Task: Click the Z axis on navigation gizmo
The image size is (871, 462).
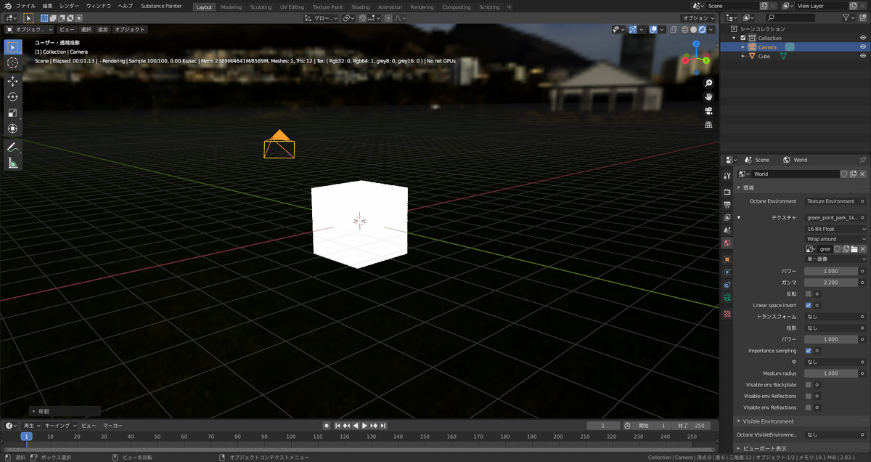Action: pyautogui.click(x=695, y=44)
